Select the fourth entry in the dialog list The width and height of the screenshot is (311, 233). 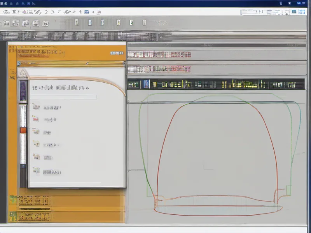coord(51,145)
